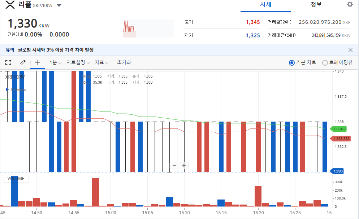
Task: Open the settings gear icon
Action: (350, 4)
